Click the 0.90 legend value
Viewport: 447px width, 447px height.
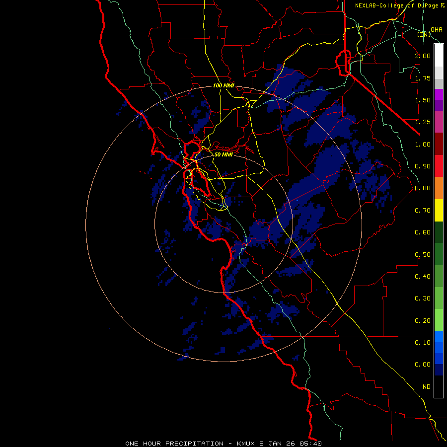click(423, 166)
